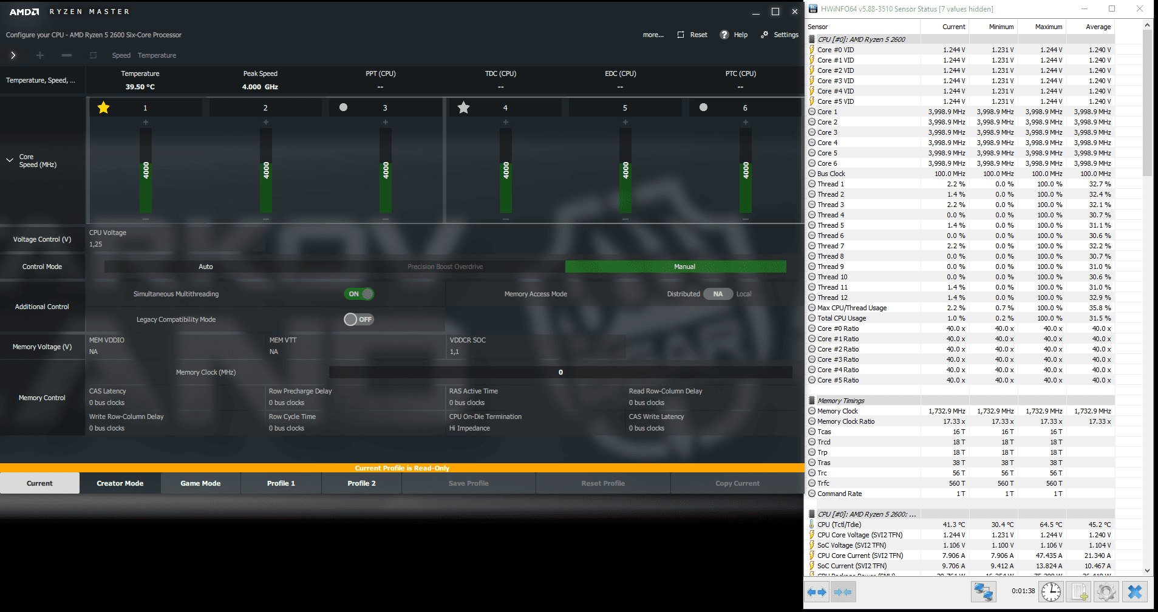This screenshot has height=612, width=1158.
Task: Click the clock reset icon in HWiNFO
Action: pos(1051,591)
